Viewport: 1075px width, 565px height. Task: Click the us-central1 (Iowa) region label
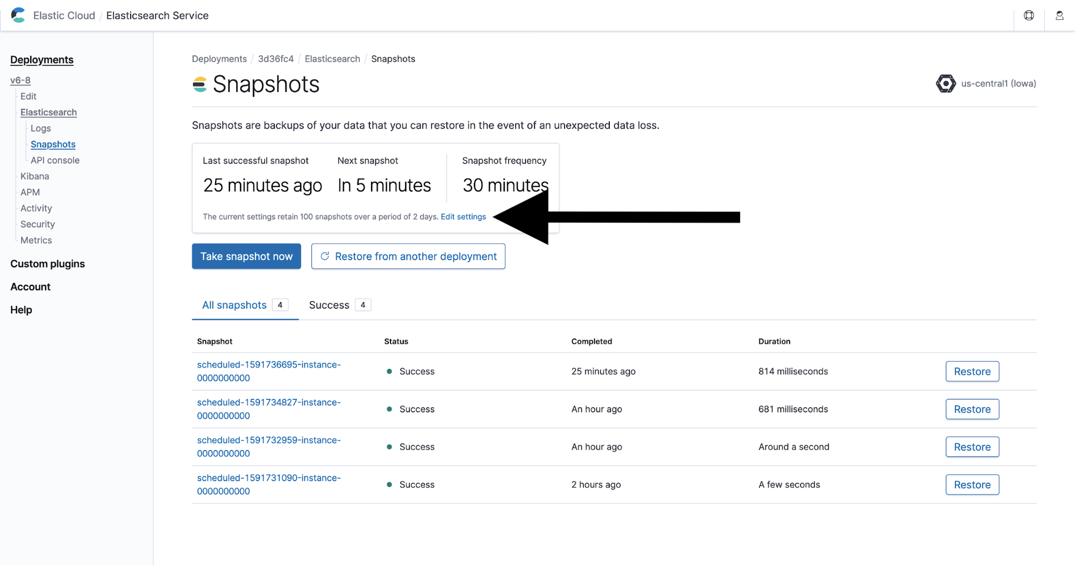point(999,83)
